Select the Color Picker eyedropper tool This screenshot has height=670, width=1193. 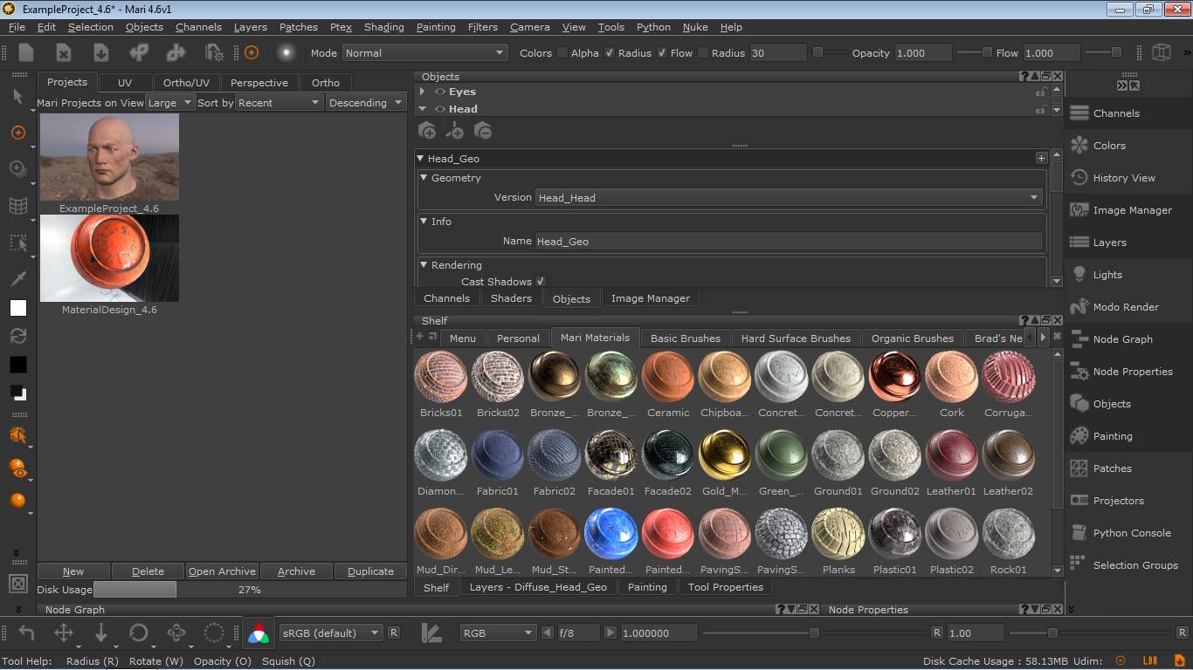[x=17, y=278]
